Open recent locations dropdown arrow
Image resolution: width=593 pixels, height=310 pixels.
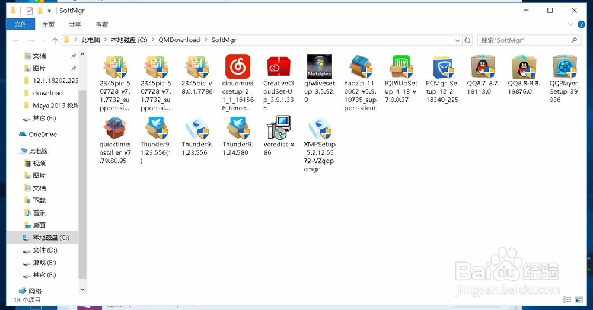pos(44,40)
